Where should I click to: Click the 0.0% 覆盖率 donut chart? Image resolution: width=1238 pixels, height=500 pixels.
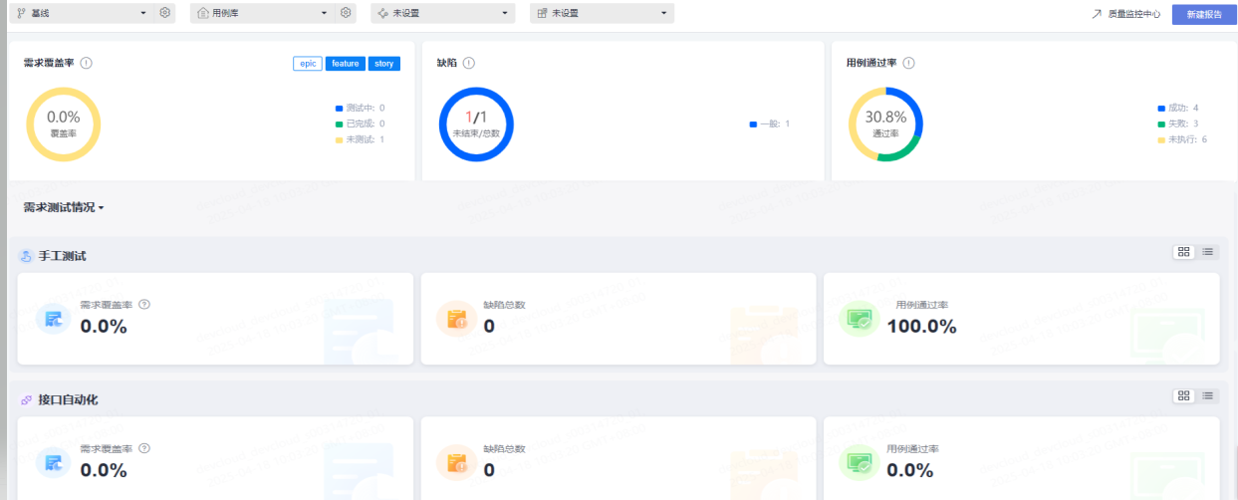(x=63, y=124)
